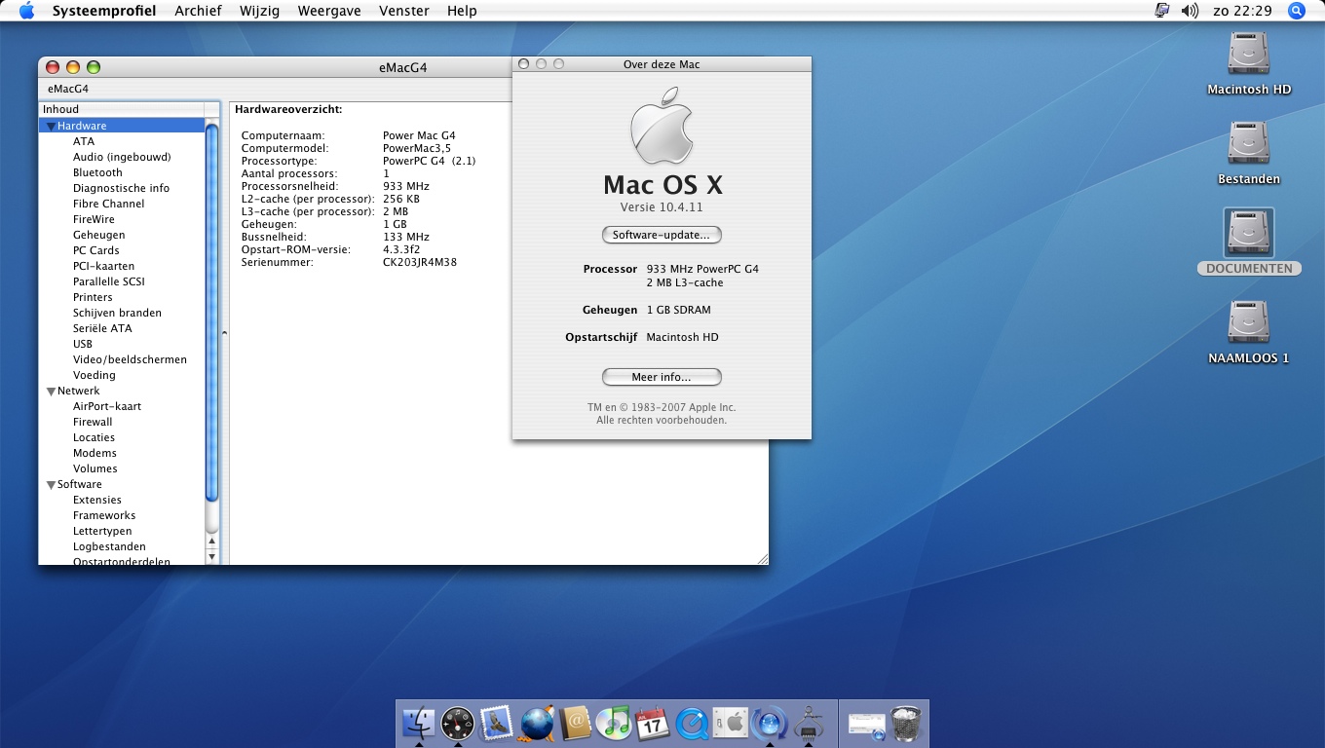The image size is (1325, 748).
Task: Collapse the Netwerk section triangle
Action: [51, 392]
